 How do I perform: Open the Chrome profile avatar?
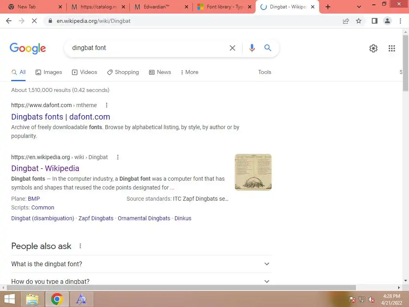point(387,21)
